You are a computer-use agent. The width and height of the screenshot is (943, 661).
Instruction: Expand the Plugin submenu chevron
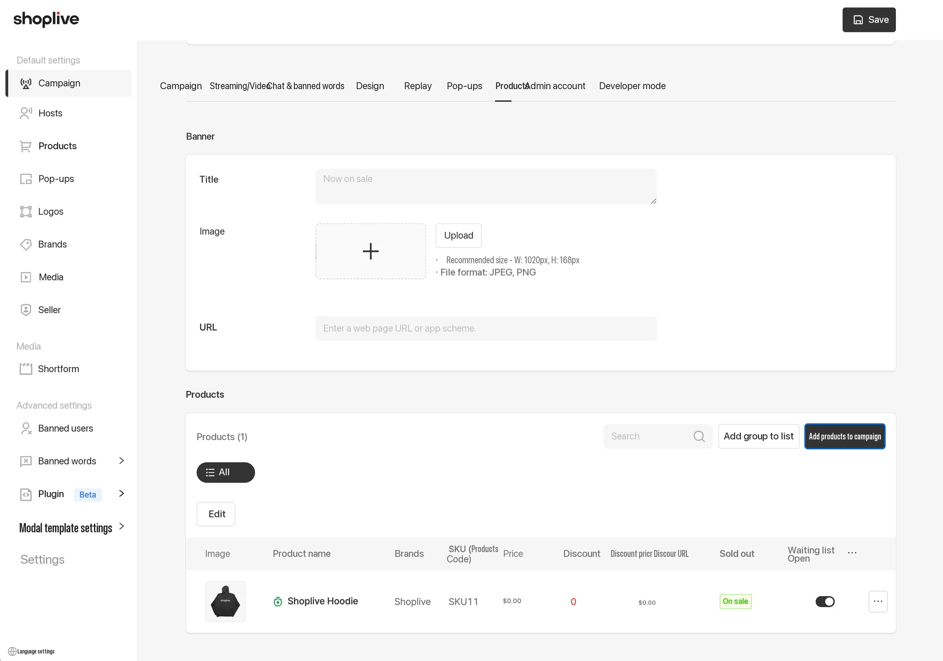coord(121,493)
